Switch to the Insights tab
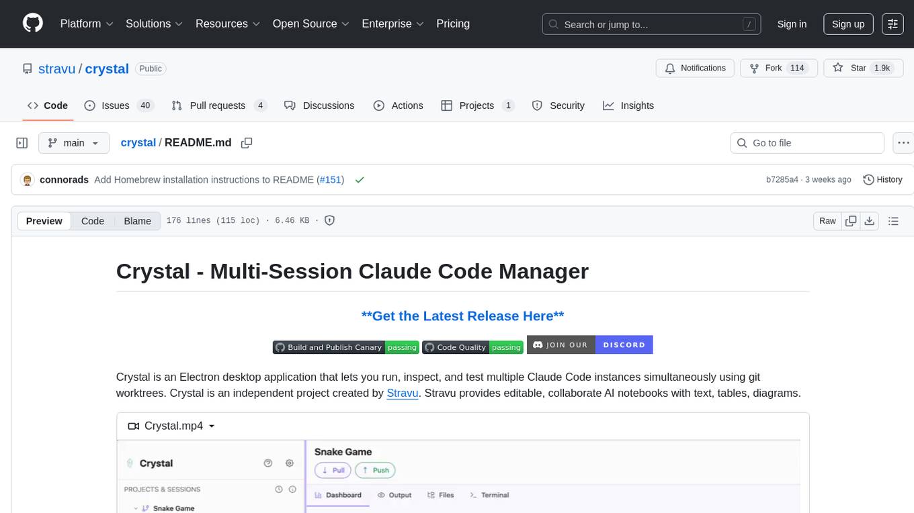The height and width of the screenshot is (513, 914). tap(628, 105)
